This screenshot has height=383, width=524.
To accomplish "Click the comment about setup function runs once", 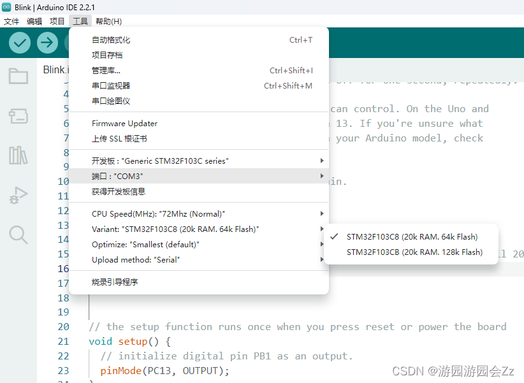I will (298, 326).
